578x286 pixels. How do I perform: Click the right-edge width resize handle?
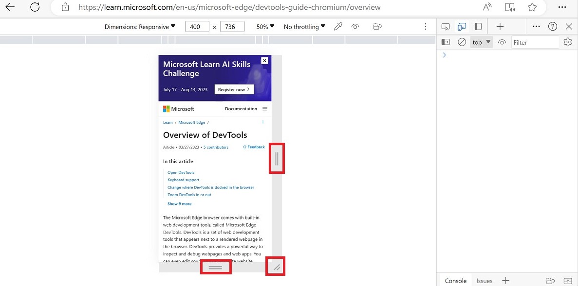point(277,158)
